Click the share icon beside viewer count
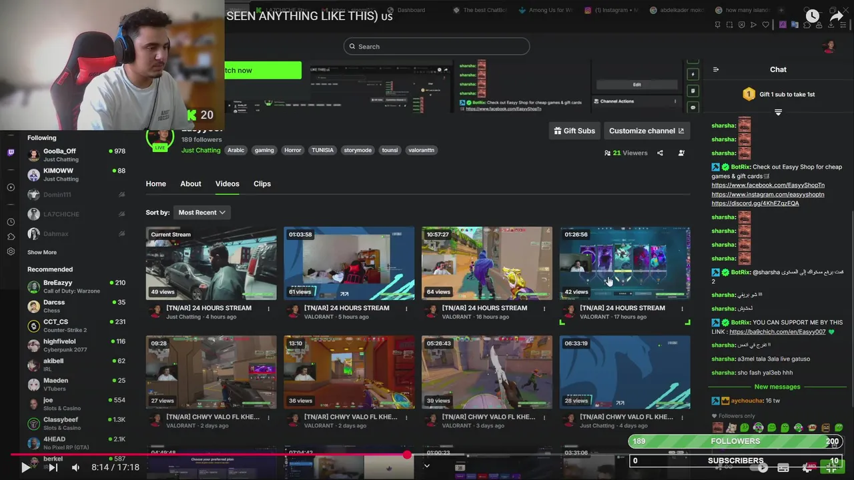 660,153
